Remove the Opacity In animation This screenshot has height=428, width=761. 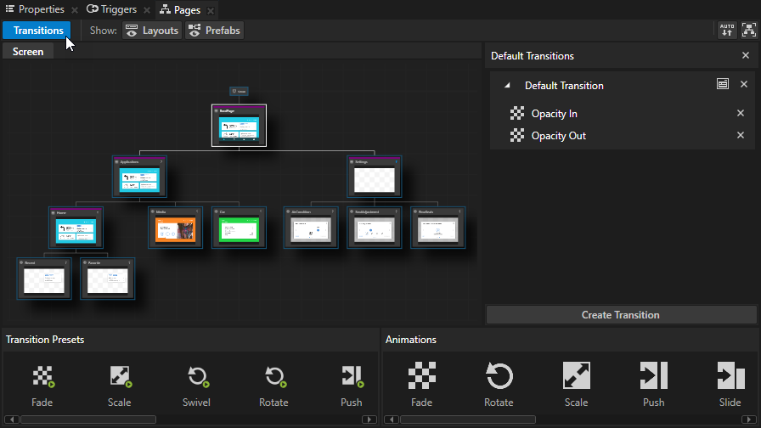click(x=740, y=114)
